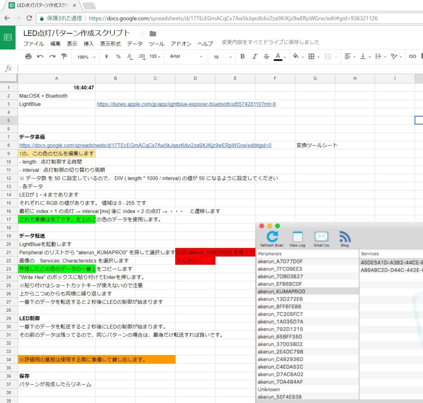Click the print icon in toolbar
Image resolution: width=423 pixels, height=403 pixels.
(x=29, y=56)
